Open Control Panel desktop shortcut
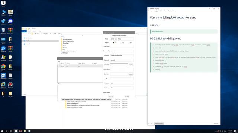 pyautogui.click(x=3, y=40)
